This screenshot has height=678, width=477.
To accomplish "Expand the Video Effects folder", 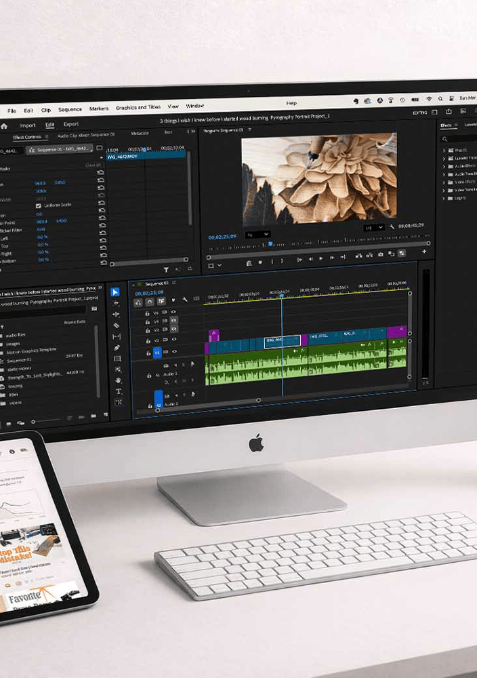I will (444, 182).
